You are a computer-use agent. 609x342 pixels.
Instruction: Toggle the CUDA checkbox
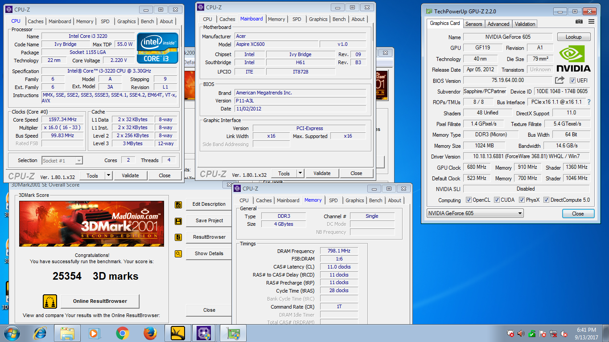[497, 200]
